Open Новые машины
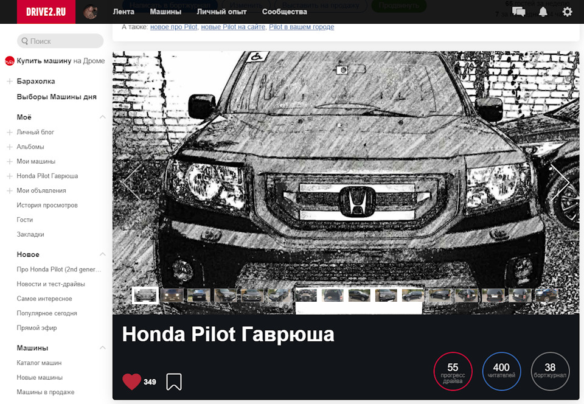Image resolution: width=584 pixels, height=404 pixels. (40, 377)
